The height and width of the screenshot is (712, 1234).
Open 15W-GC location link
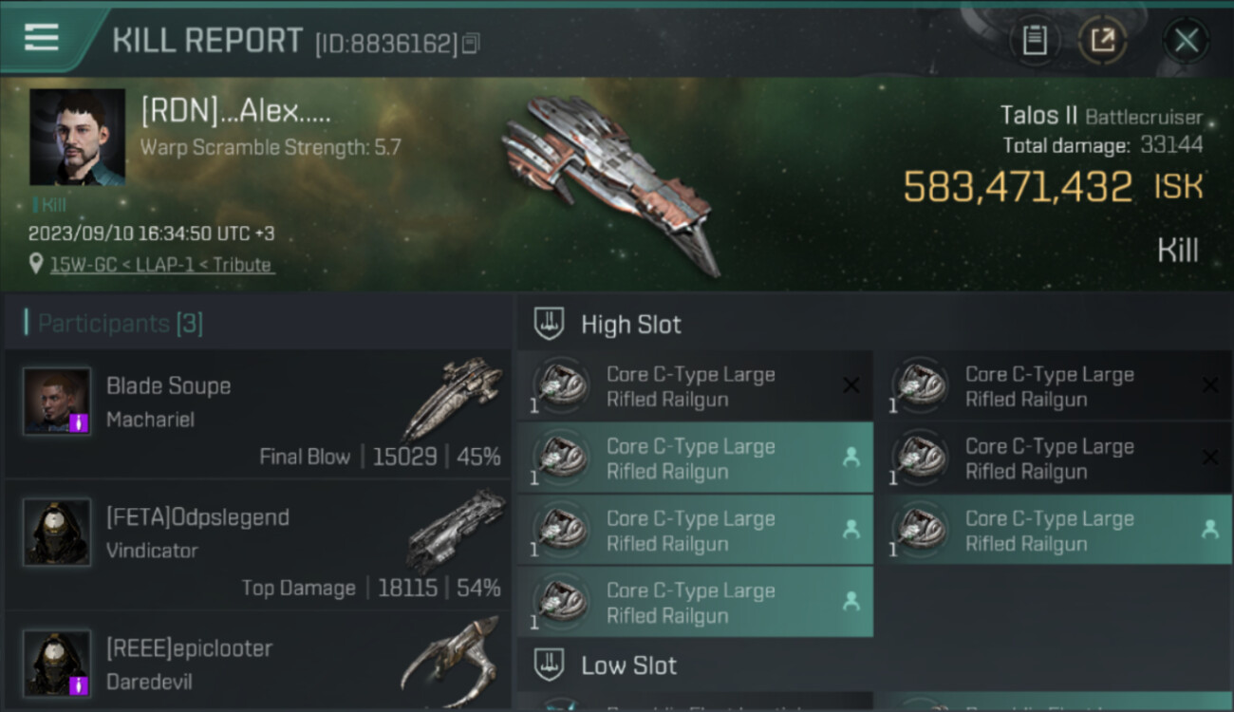coord(160,265)
